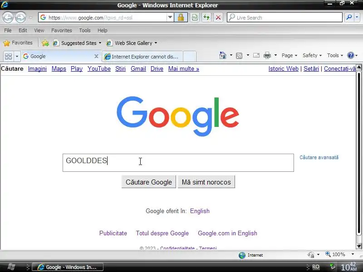Click the taskbar clock
The height and width of the screenshot is (272, 363).
pos(349,267)
